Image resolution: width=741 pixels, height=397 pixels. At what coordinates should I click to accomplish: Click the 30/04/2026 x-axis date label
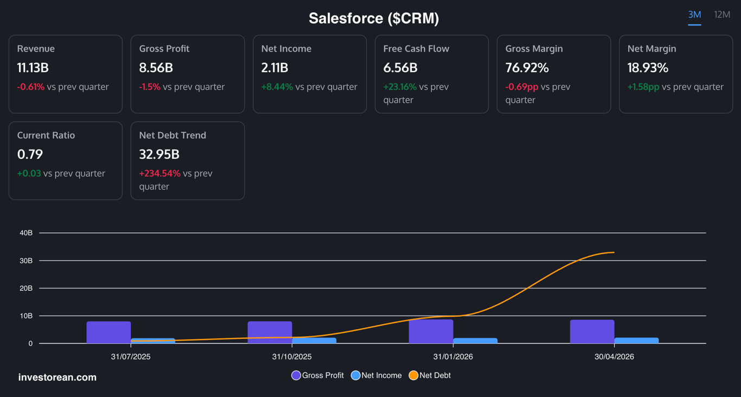(x=614, y=357)
